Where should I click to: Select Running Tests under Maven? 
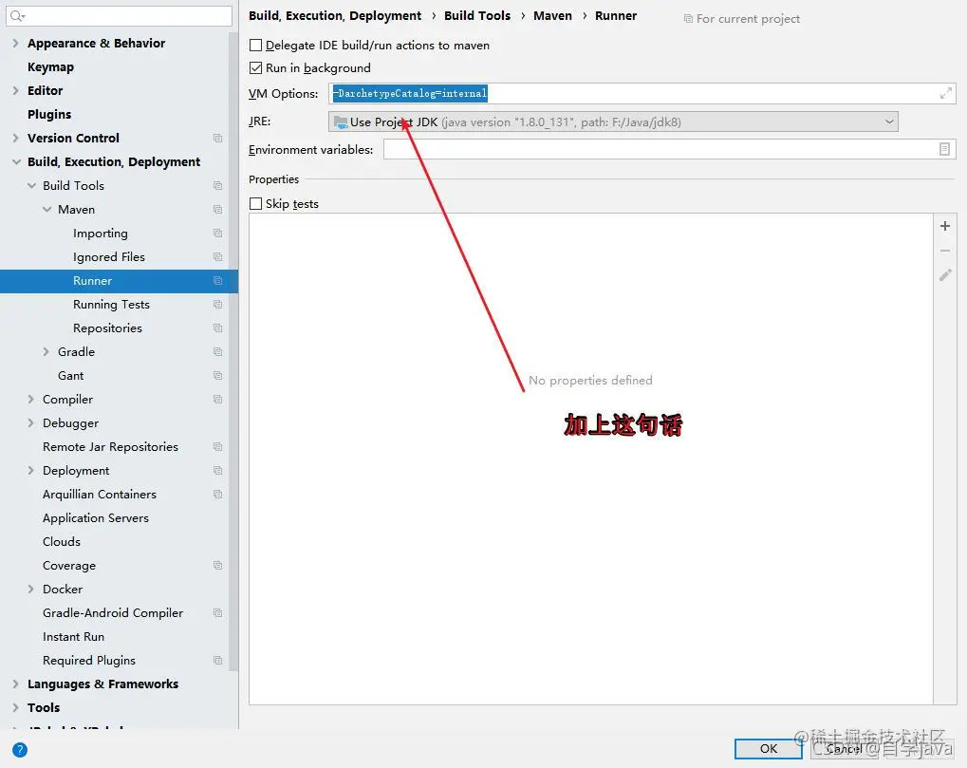coord(111,304)
